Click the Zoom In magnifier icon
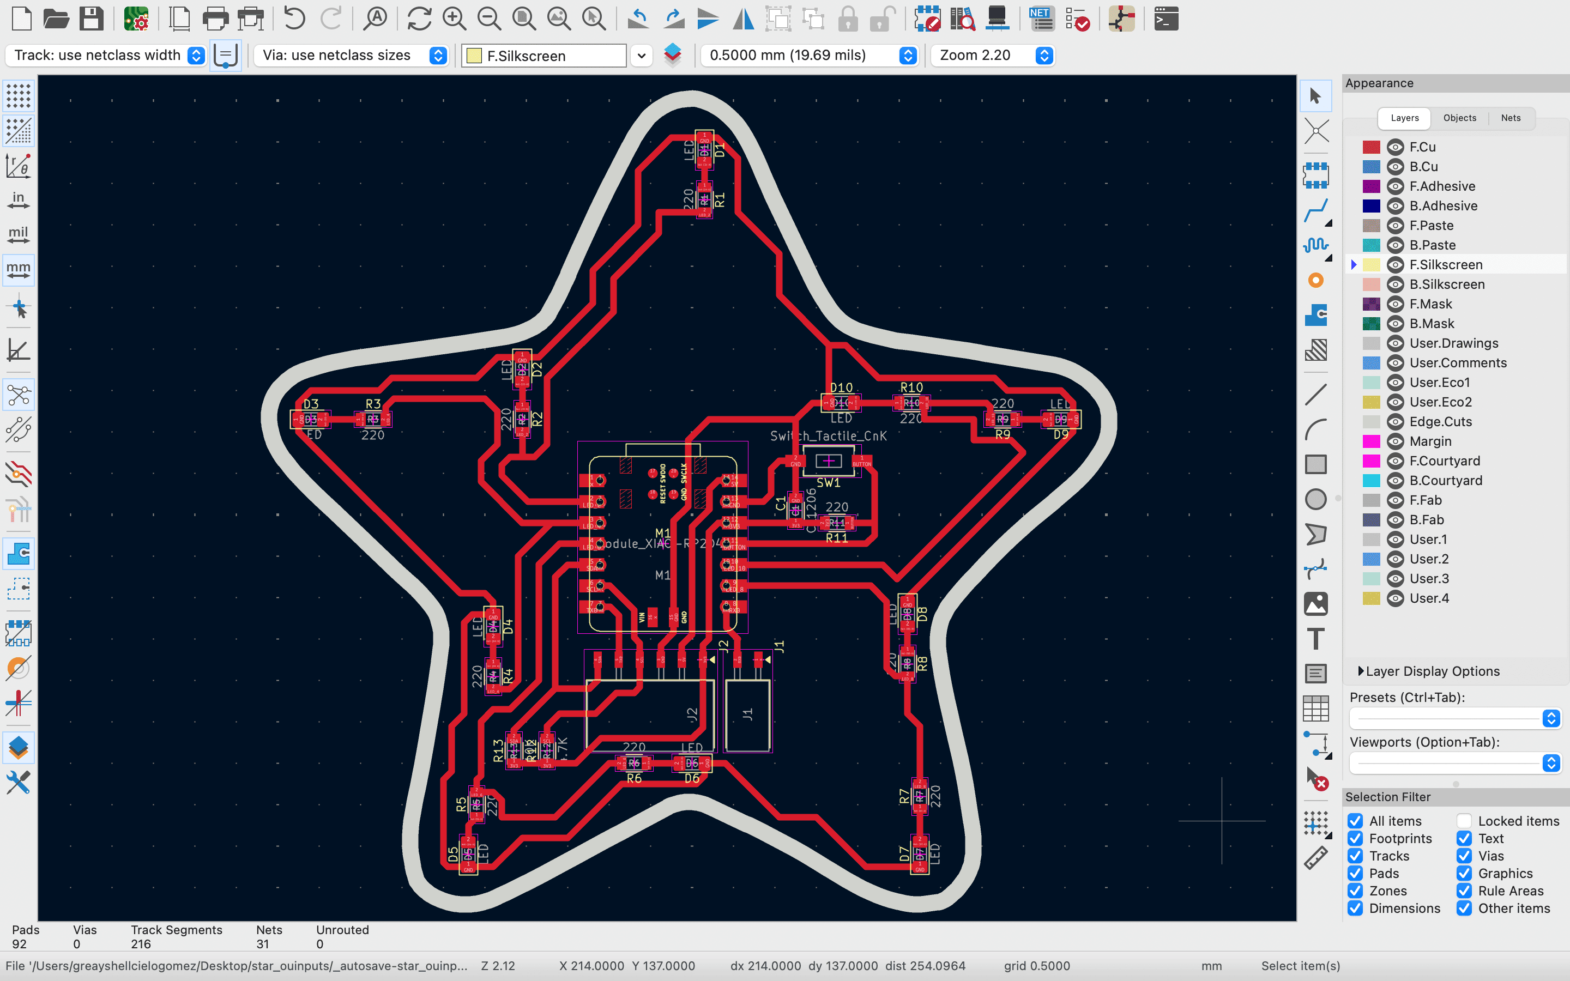This screenshot has width=1570, height=981. pyautogui.click(x=454, y=19)
